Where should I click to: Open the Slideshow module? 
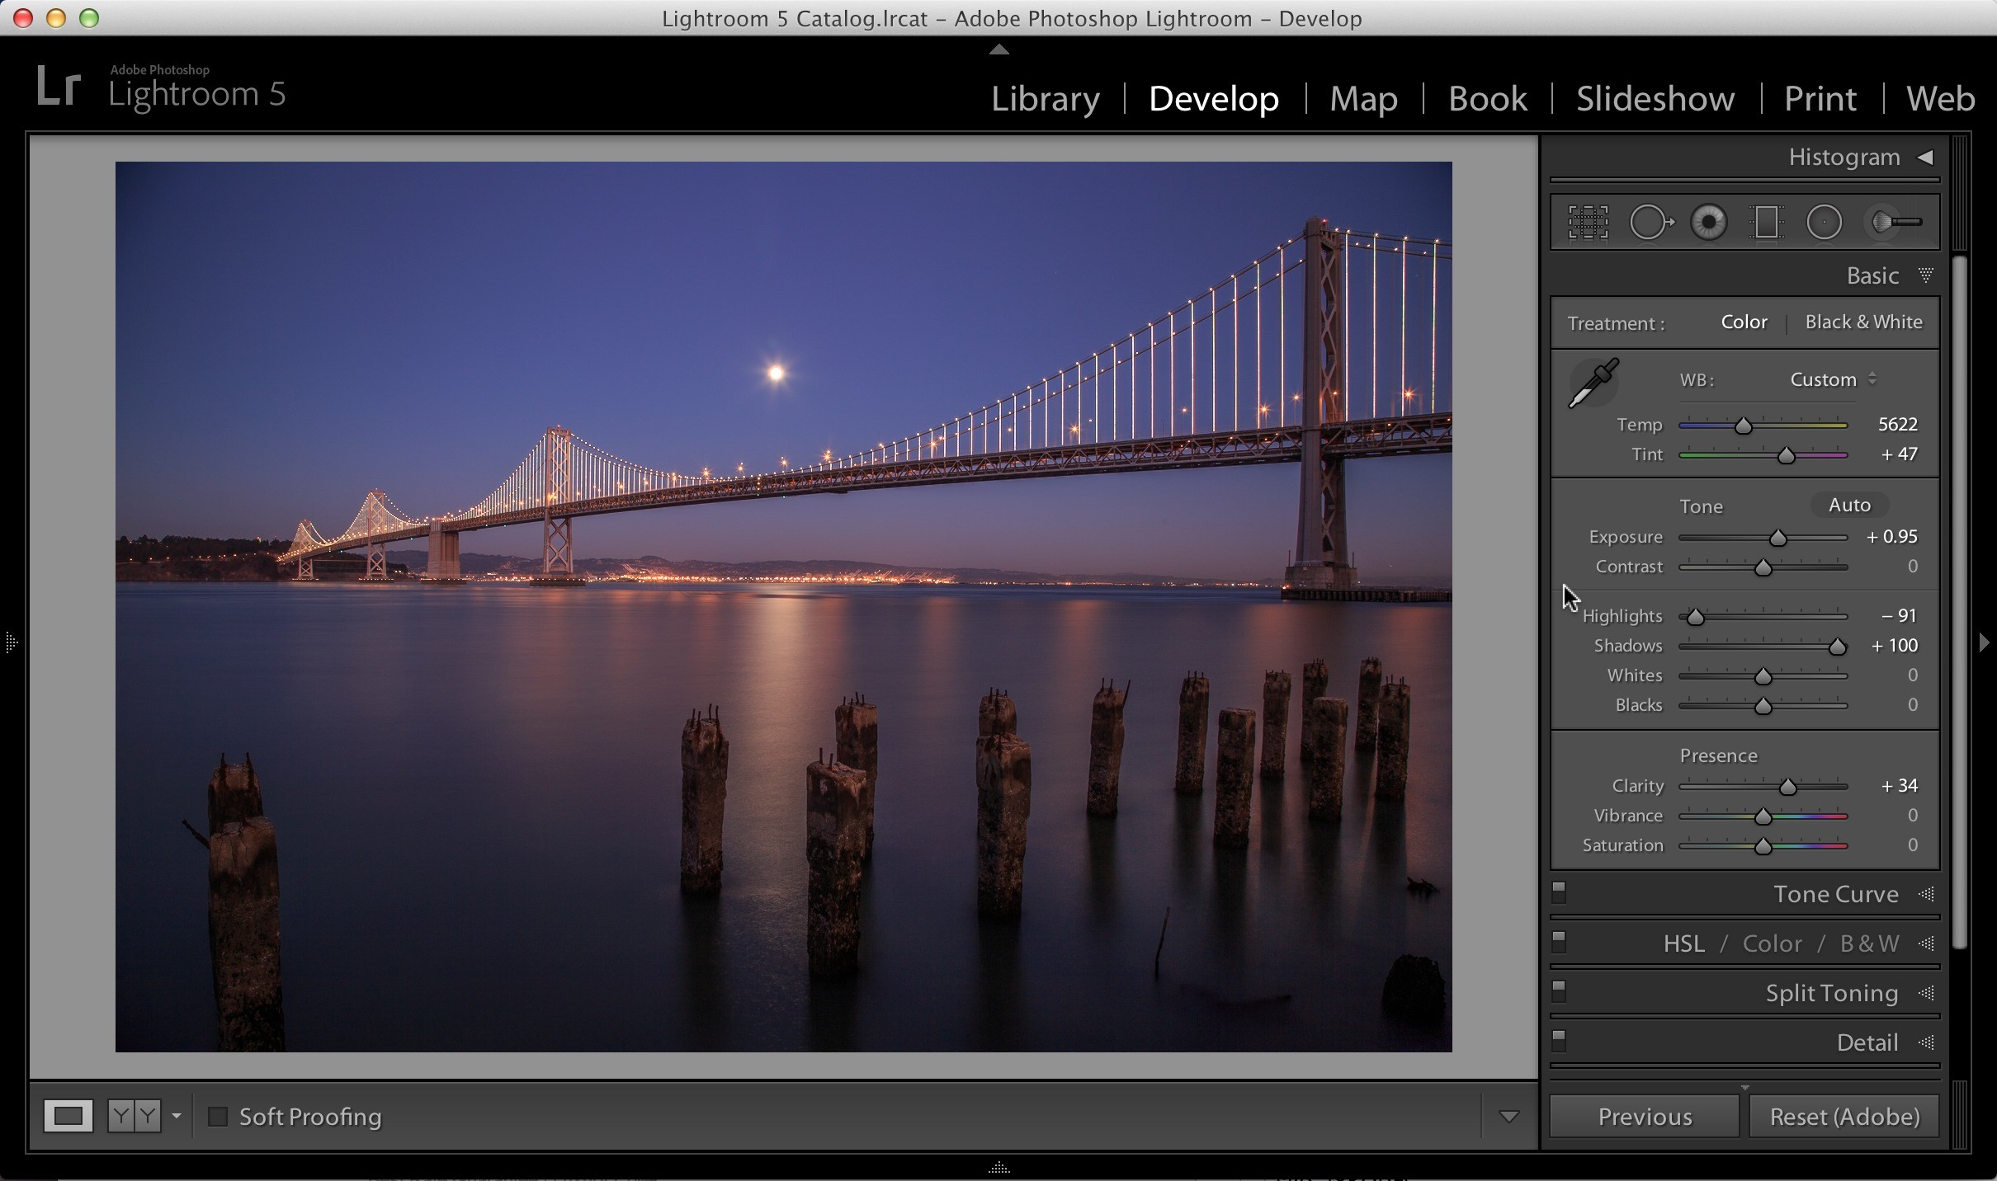click(x=1655, y=98)
